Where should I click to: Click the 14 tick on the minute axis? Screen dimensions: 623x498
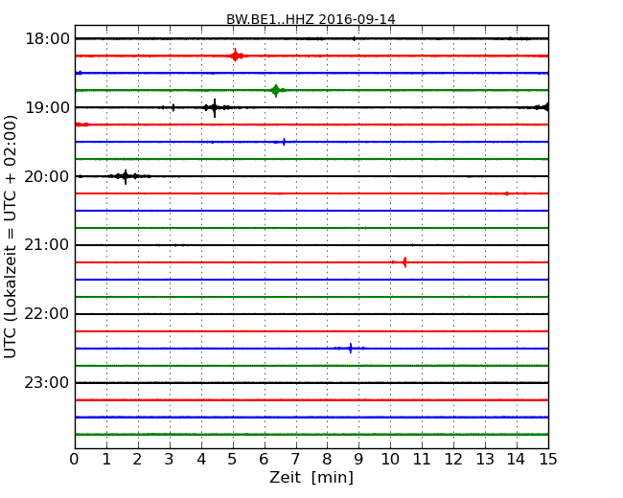(517, 459)
